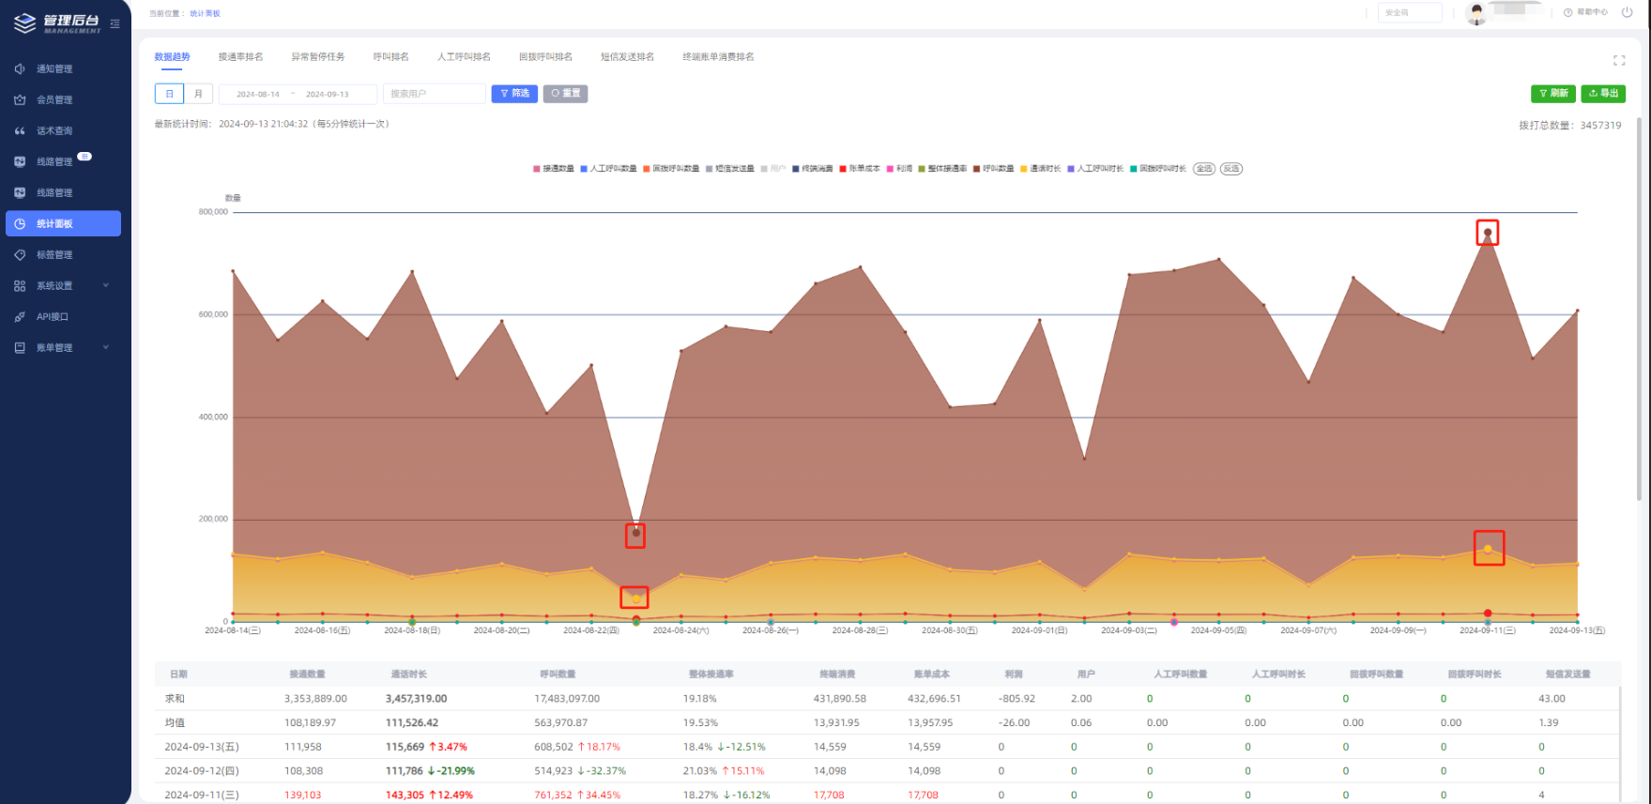This screenshot has height=804, width=1651.
Task: Switch to the 月 monthly view
Action: coord(198,94)
